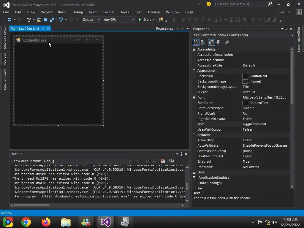Toggle auto hide pin on Output panel

(x=181, y=154)
